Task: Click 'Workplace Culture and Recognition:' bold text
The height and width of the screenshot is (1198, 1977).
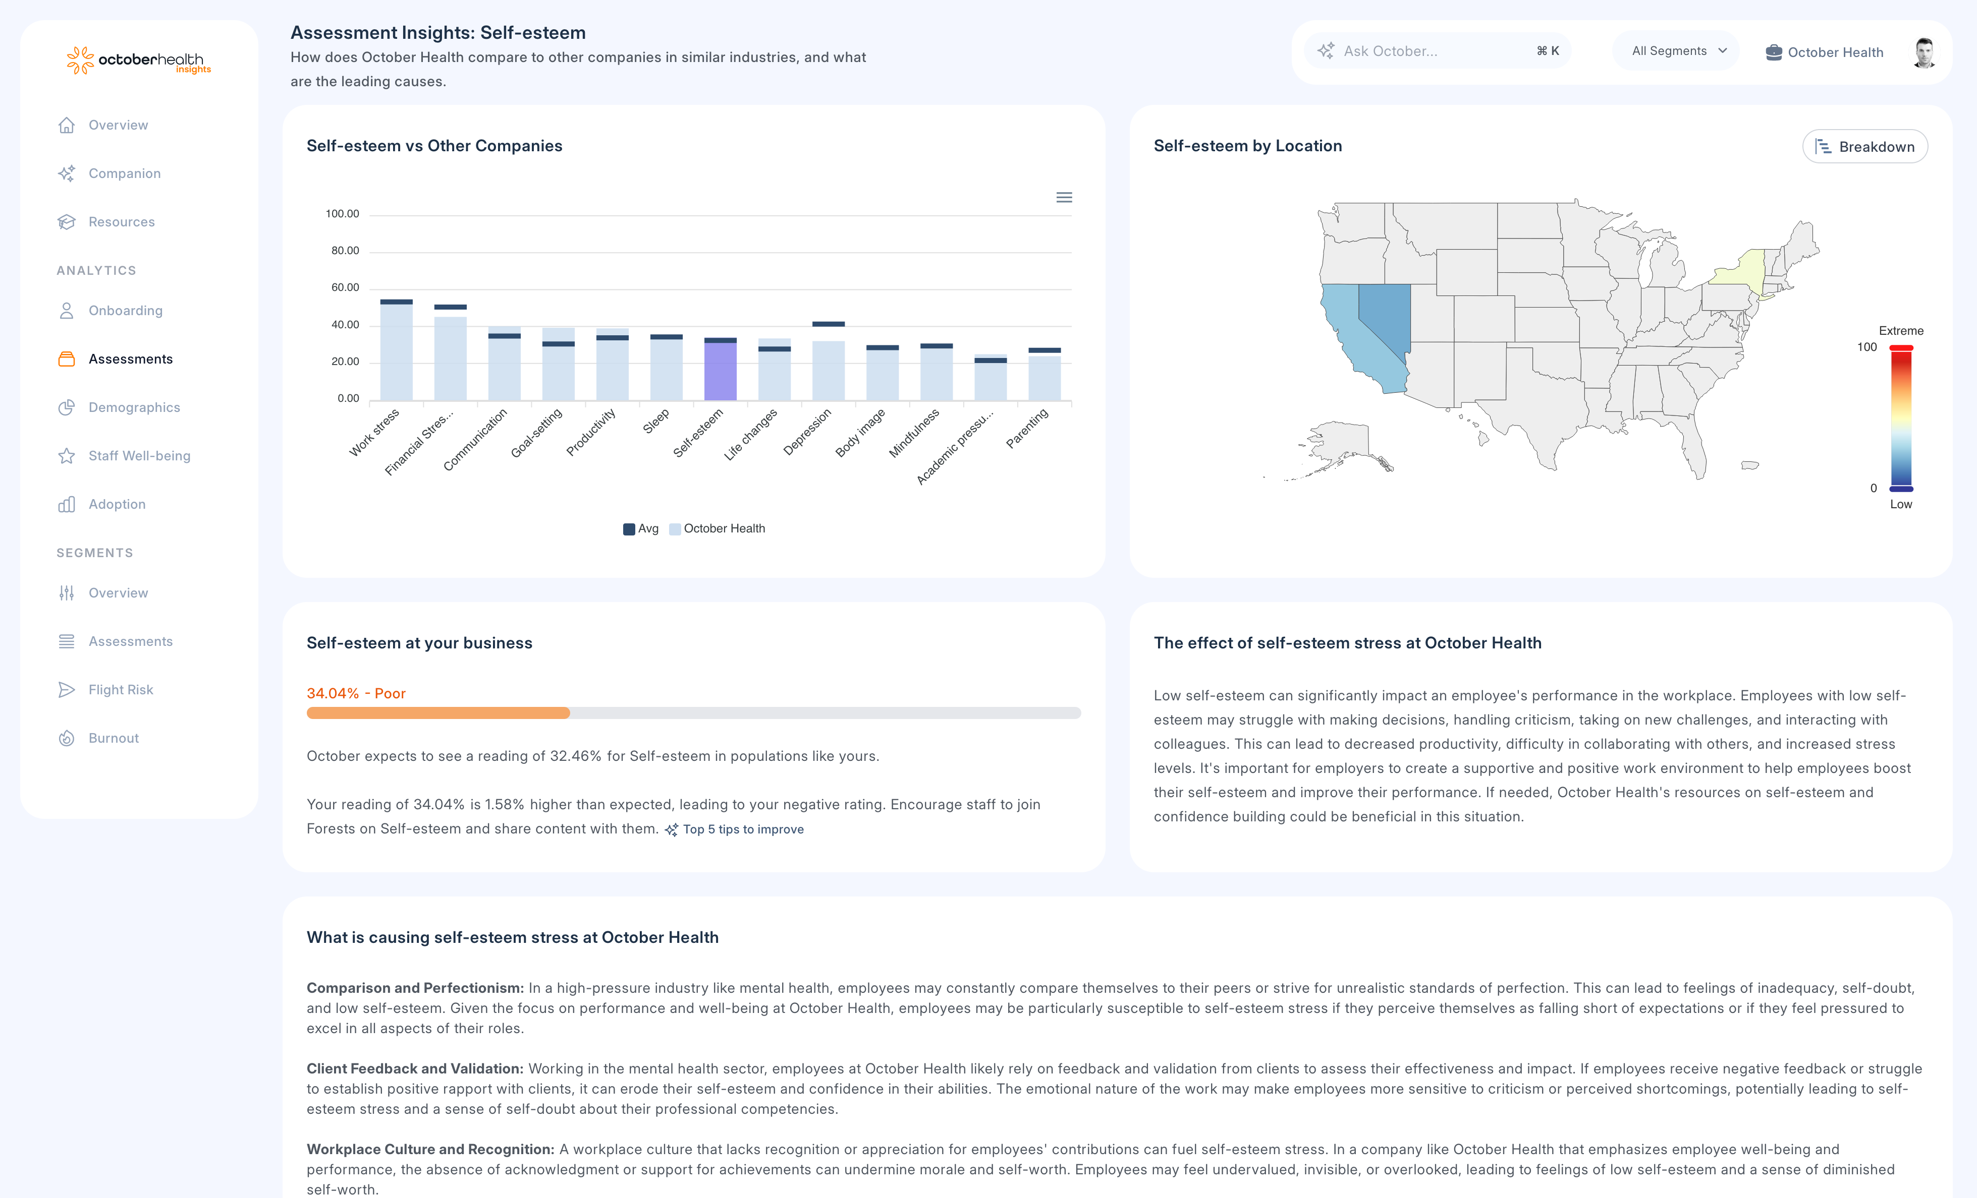Action: (x=430, y=1149)
